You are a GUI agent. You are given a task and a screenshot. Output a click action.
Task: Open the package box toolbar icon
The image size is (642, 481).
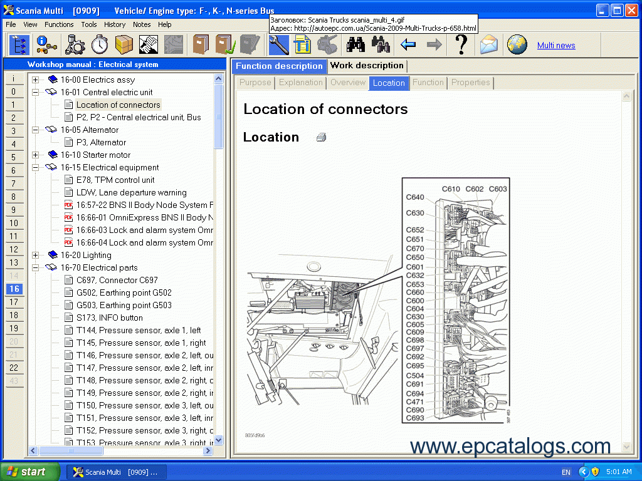[x=124, y=45]
